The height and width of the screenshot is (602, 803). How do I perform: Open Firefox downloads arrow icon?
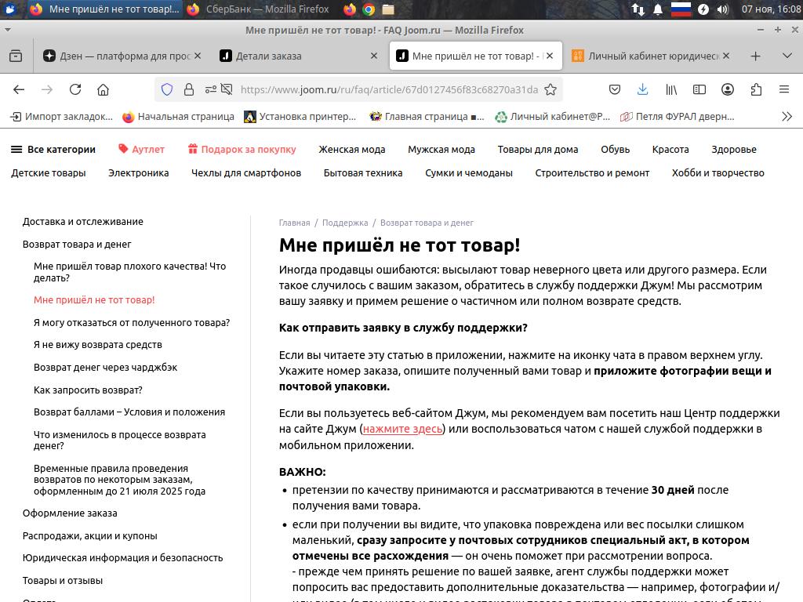(x=642, y=89)
